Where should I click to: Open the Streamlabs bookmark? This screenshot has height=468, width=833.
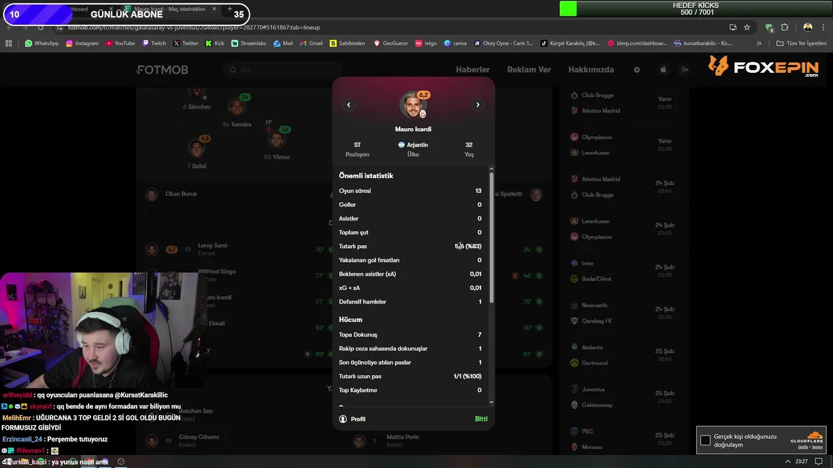[x=249, y=44]
